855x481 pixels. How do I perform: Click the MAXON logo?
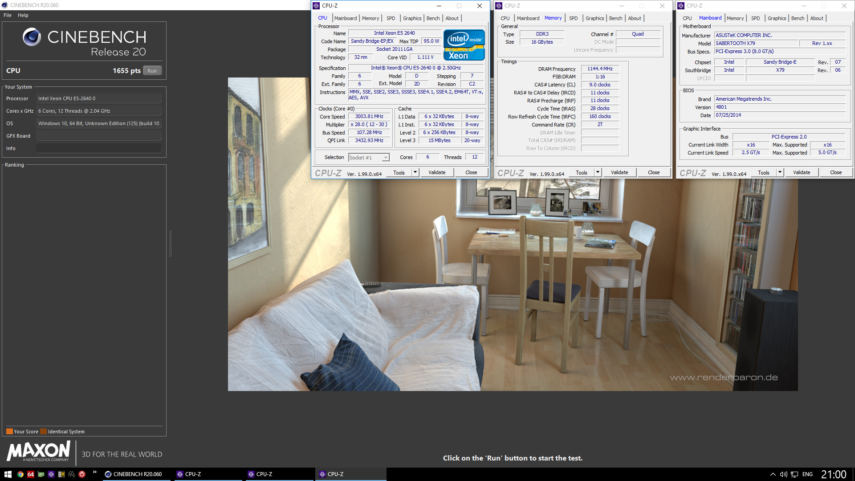tap(38, 451)
